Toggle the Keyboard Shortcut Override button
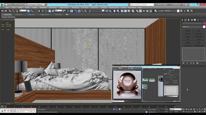Screen dimensions: 206x115 tap(71, 11)
